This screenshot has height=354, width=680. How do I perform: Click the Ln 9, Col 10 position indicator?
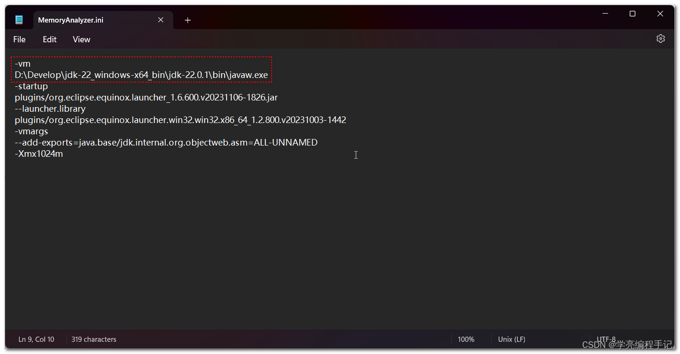(36, 339)
